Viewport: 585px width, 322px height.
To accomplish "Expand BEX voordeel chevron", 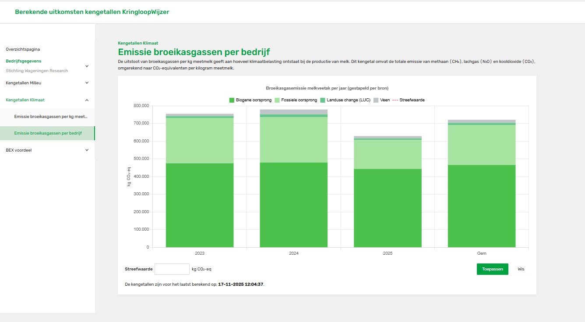I will tap(87, 150).
